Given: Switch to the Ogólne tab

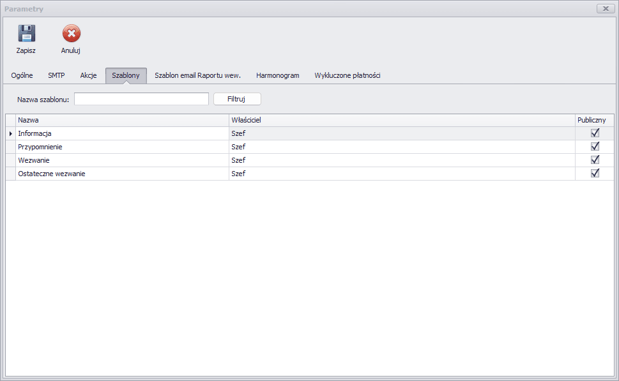Looking at the screenshot, I should (x=22, y=75).
